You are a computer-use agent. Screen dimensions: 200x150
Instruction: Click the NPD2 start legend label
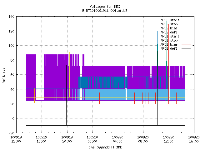[x=170, y=20]
